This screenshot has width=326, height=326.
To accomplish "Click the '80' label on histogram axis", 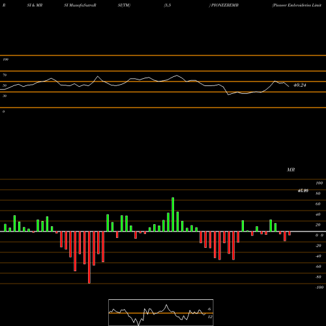I will coord(318,194).
